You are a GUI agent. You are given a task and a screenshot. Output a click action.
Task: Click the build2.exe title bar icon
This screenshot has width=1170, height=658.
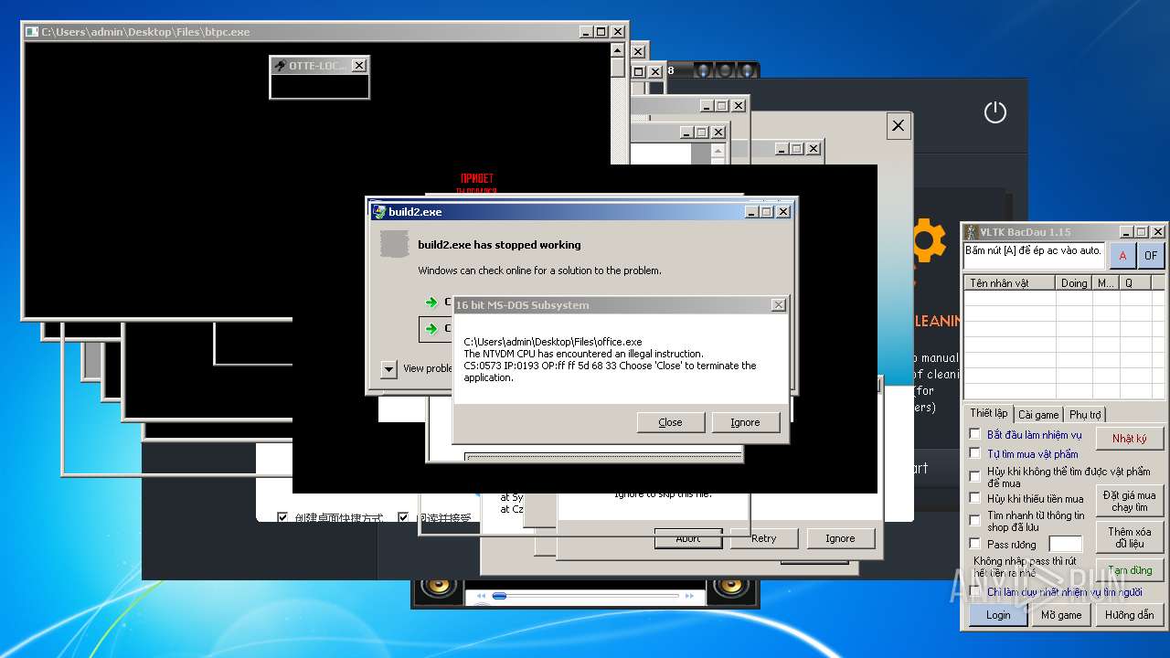(378, 212)
